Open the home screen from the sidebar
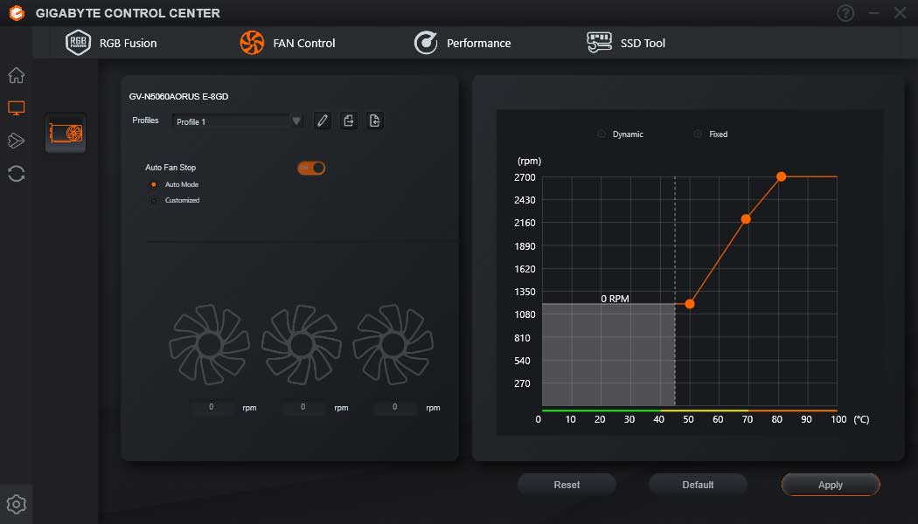The height and width of the screenshot is (524, 918). click(x=16, y=75)
